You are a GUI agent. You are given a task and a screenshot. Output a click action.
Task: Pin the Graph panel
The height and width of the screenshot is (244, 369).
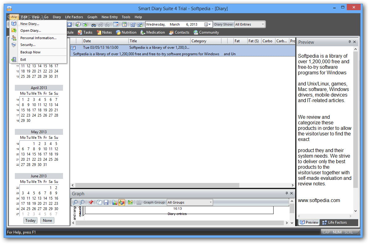tap(286, 193)
